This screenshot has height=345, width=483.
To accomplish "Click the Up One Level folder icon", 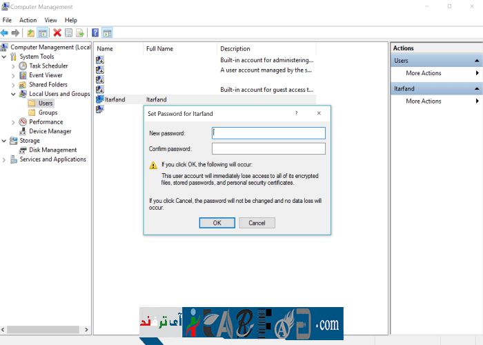I will coord(30,32).
